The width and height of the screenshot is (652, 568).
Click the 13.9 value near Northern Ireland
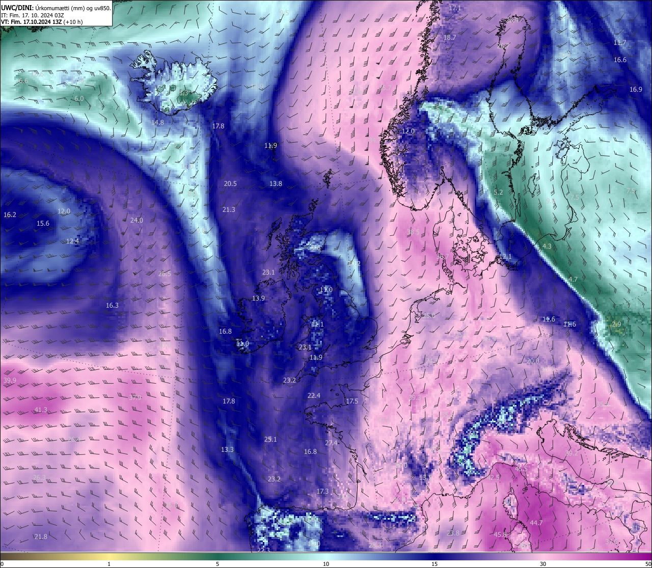pos(258,298)
